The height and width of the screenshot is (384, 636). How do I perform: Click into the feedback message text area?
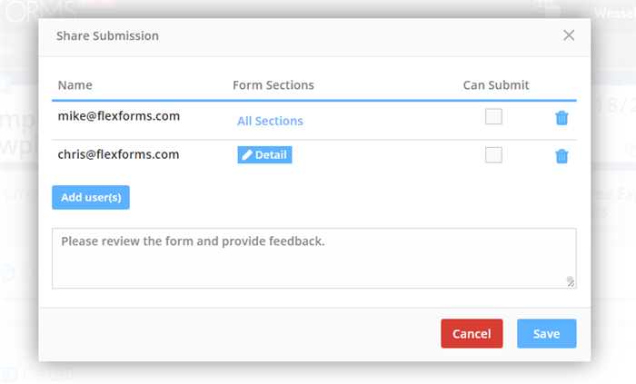click(x=314, y=259)
